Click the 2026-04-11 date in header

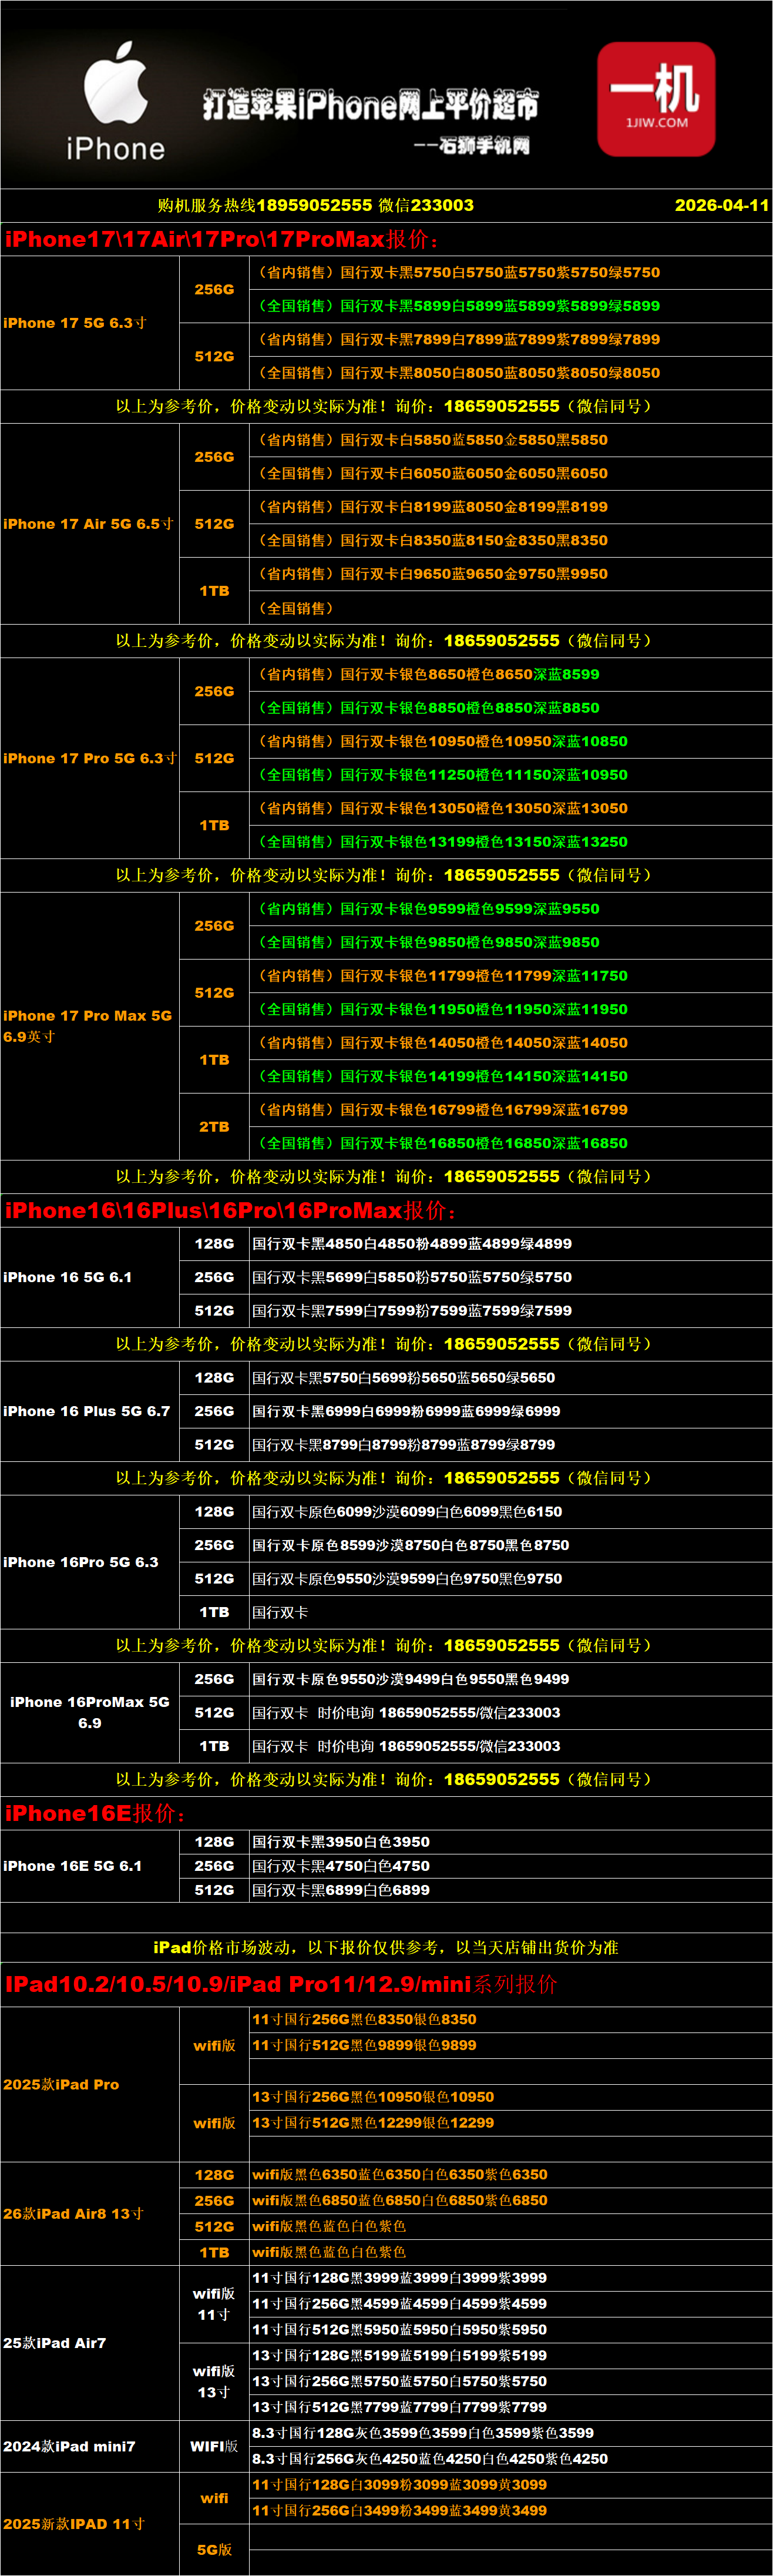tap(721, 205)
